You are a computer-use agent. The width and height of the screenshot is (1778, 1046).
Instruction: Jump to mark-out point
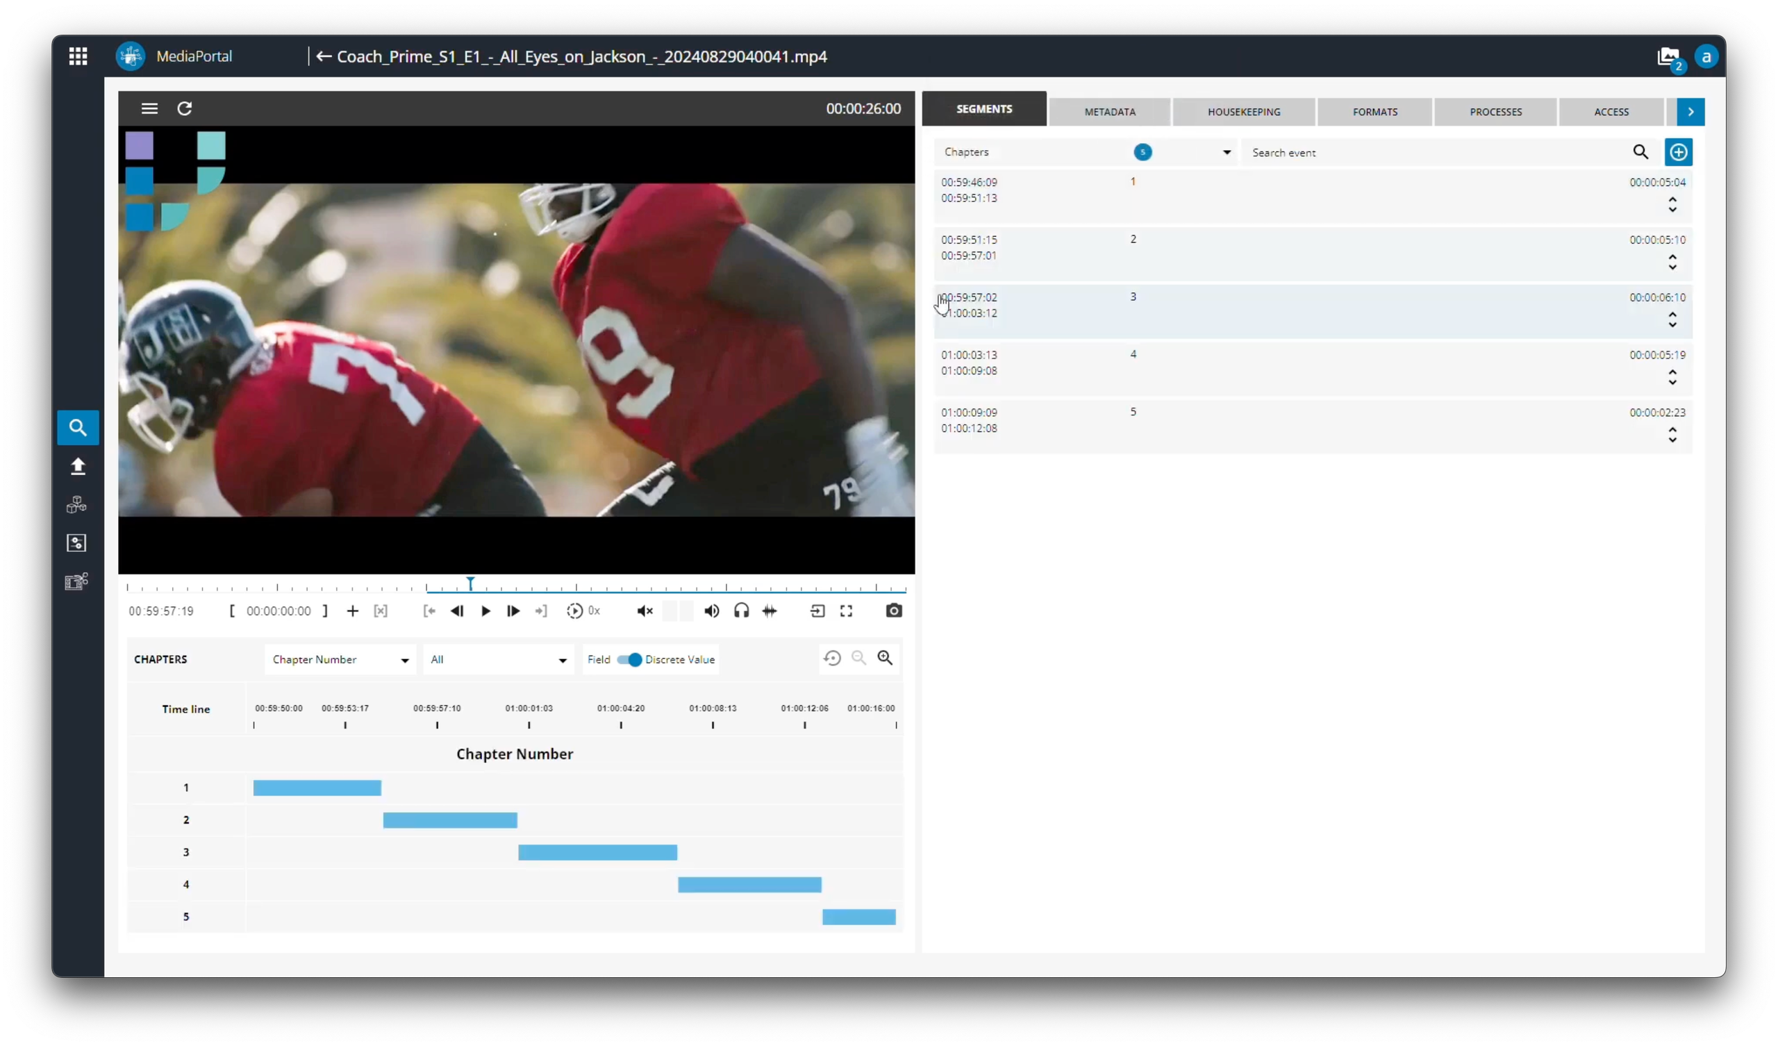[x=541, y=611]
